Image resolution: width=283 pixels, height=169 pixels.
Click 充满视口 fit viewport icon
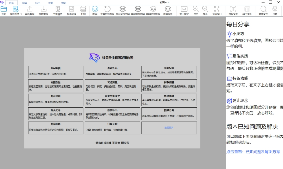pyautogui.click(x=217, y=9)
